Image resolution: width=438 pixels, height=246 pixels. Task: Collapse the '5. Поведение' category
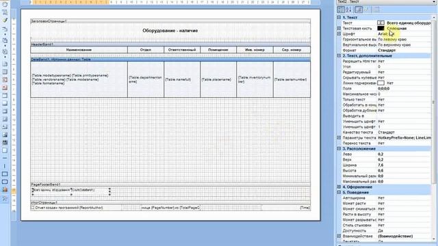pos(339,193)
